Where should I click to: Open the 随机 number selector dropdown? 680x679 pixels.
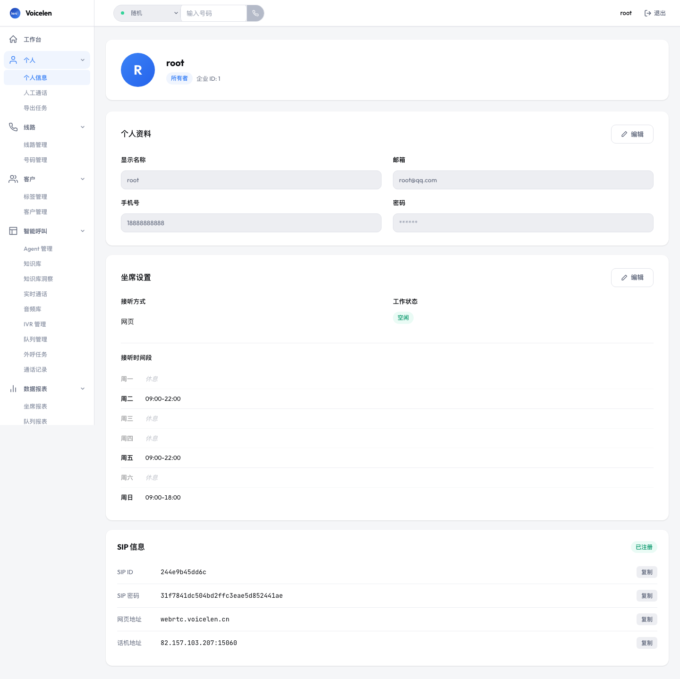(147, 13)
